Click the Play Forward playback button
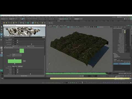 [126, 73]
